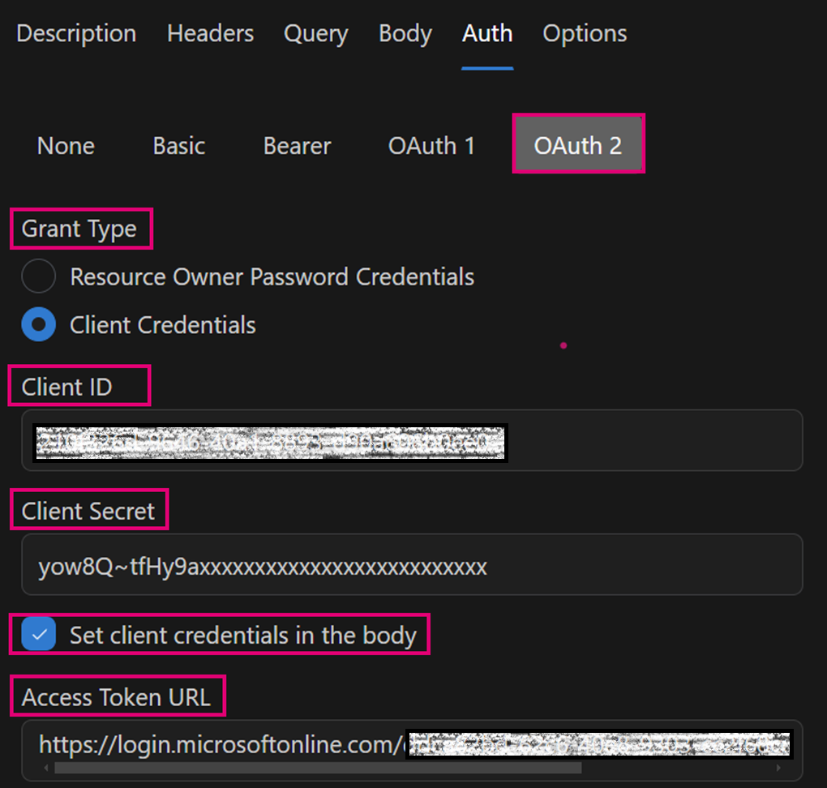Viewport: 827px width, 788px height.
Task: Select Basic authentication
Action: (178, 146)
